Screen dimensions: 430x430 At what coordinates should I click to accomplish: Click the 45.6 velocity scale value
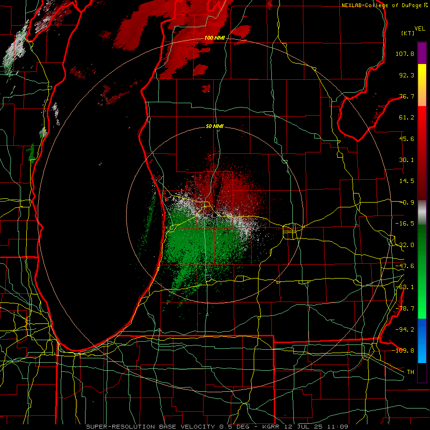coord(407,139)
